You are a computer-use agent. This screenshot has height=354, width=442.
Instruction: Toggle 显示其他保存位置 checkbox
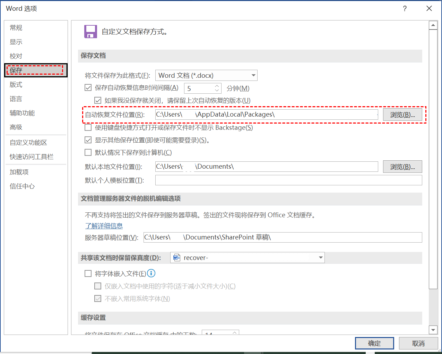tap(88, 140)
